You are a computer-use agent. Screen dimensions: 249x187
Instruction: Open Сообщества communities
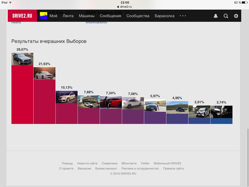tap(138, 16)
